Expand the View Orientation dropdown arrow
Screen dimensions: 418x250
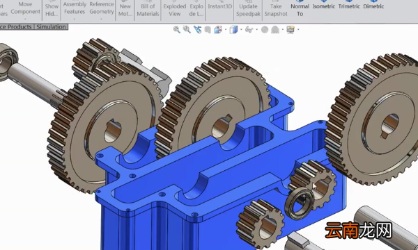[x=226, y=29]
